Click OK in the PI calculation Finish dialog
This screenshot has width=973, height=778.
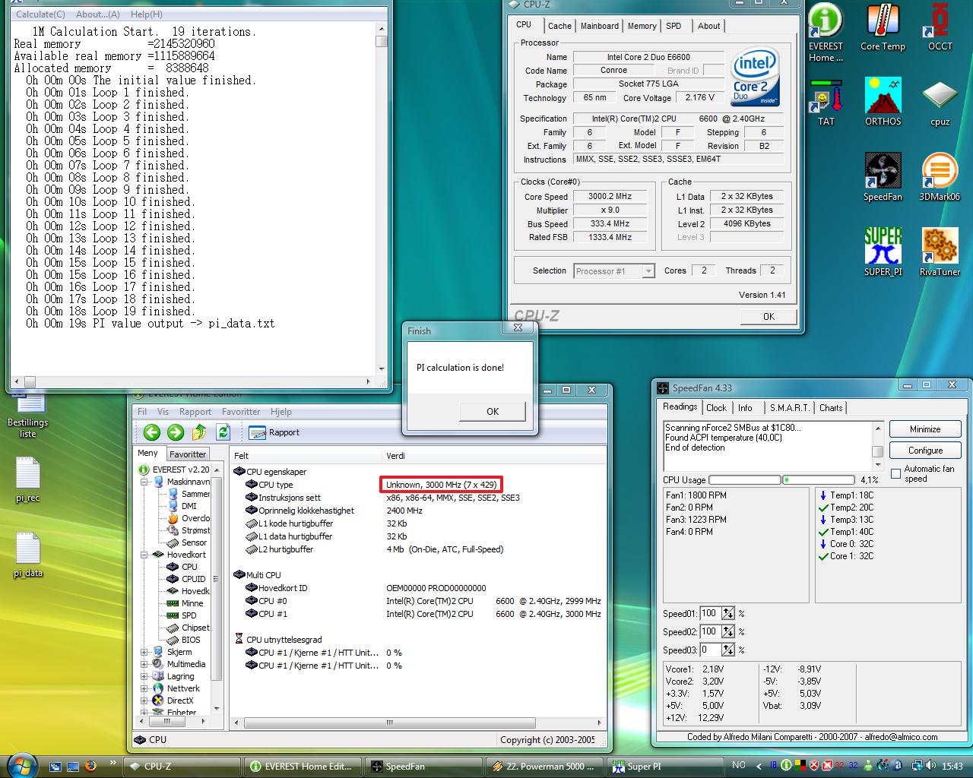click(493, 411)
